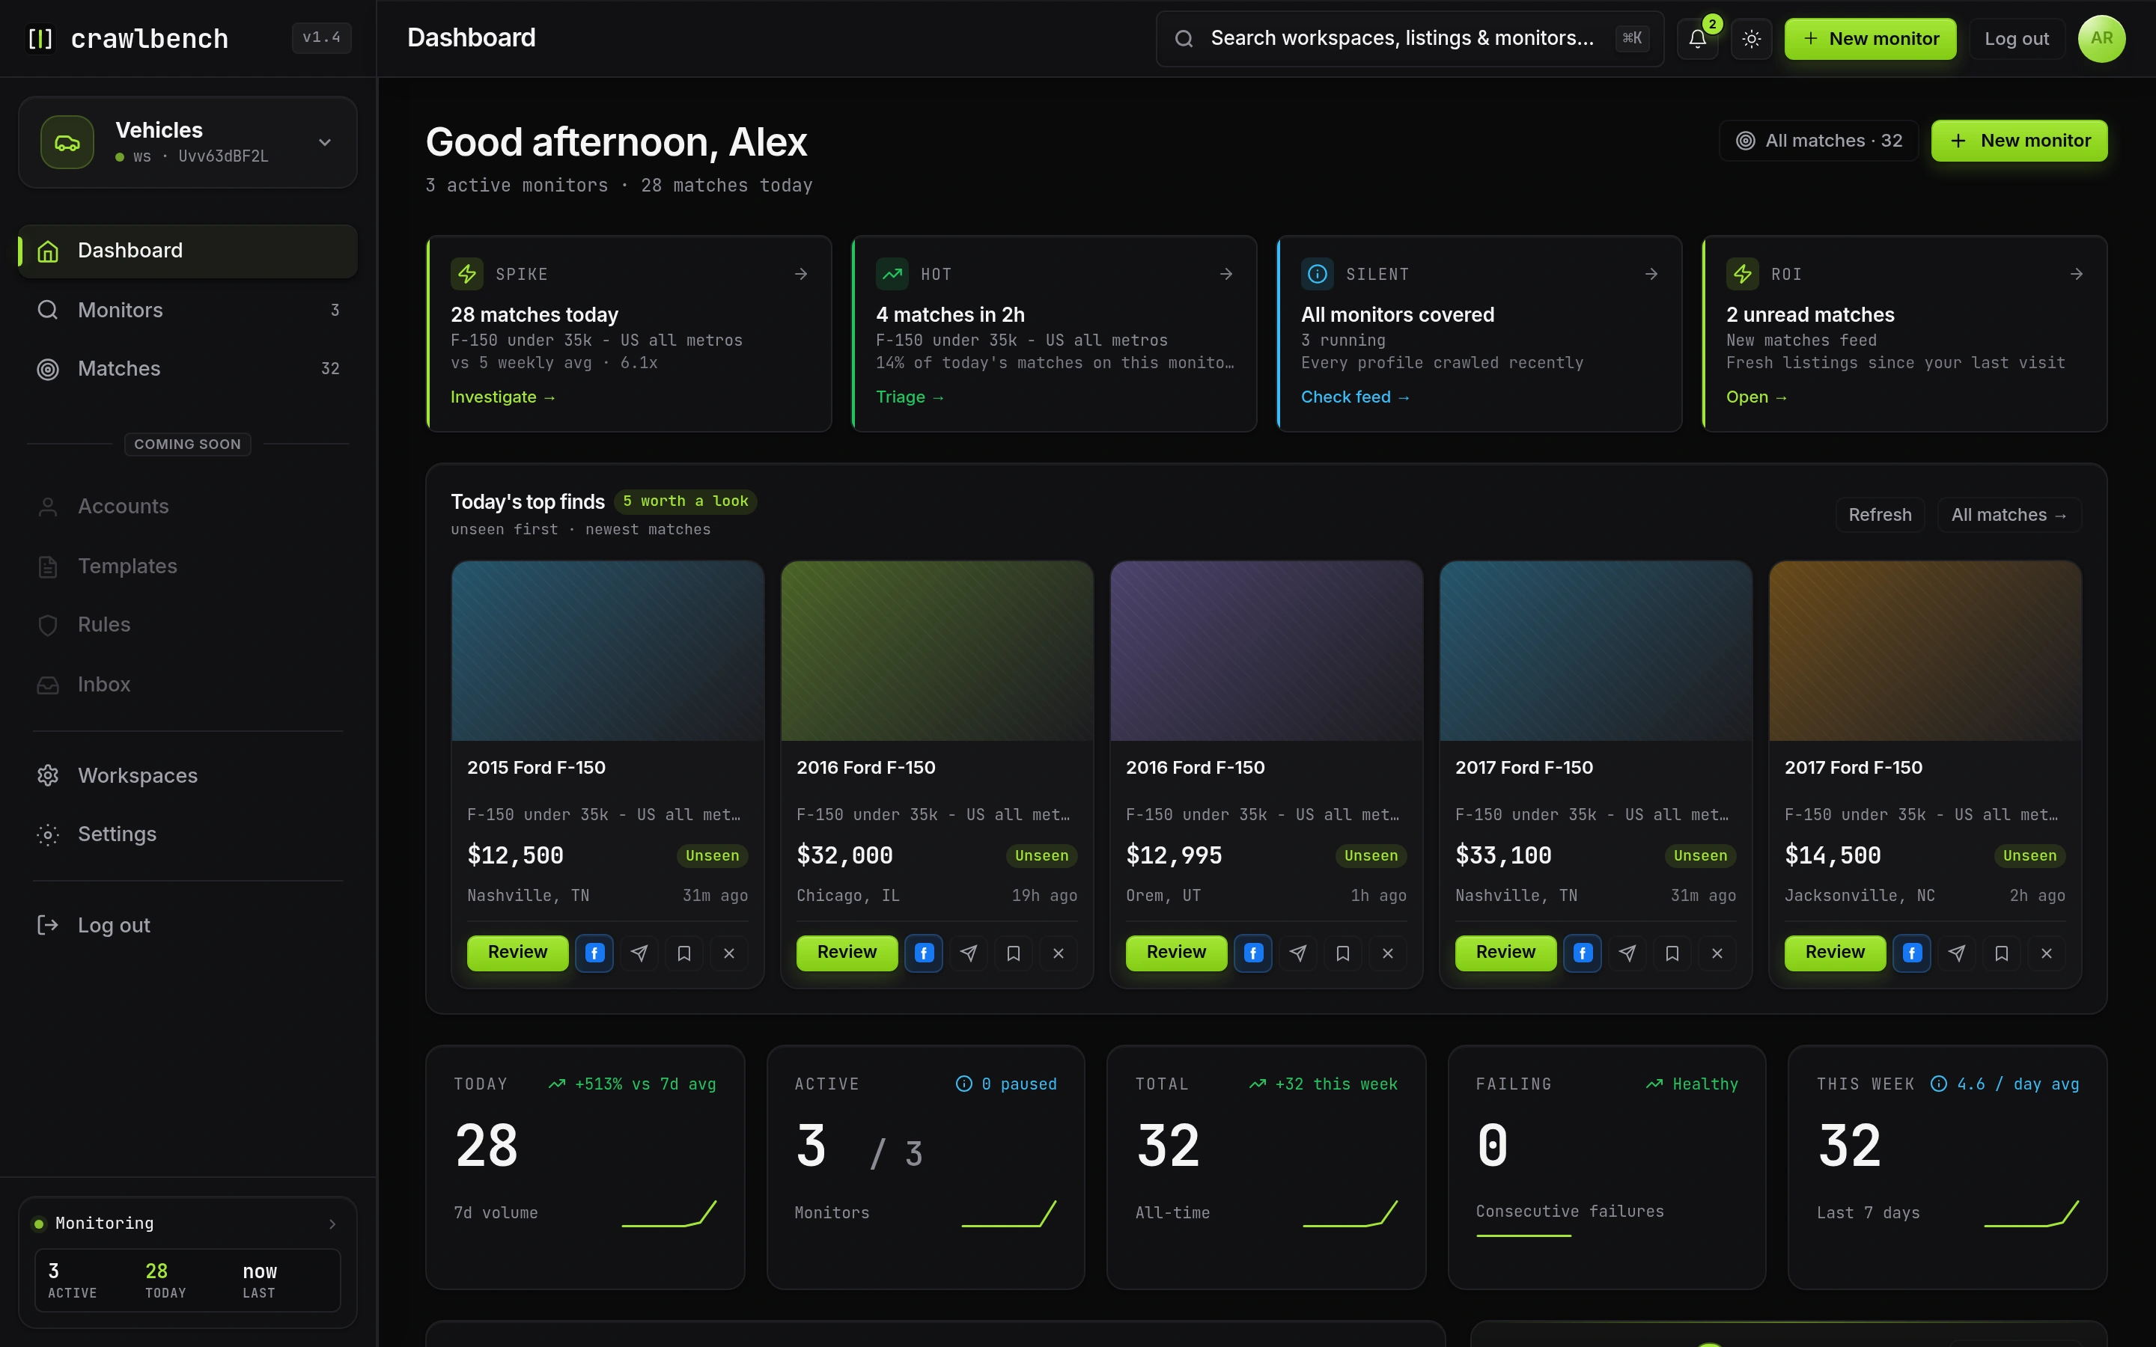Dismiss the $33,100 F-150 card
2156x1347 pixels.
1717,953
